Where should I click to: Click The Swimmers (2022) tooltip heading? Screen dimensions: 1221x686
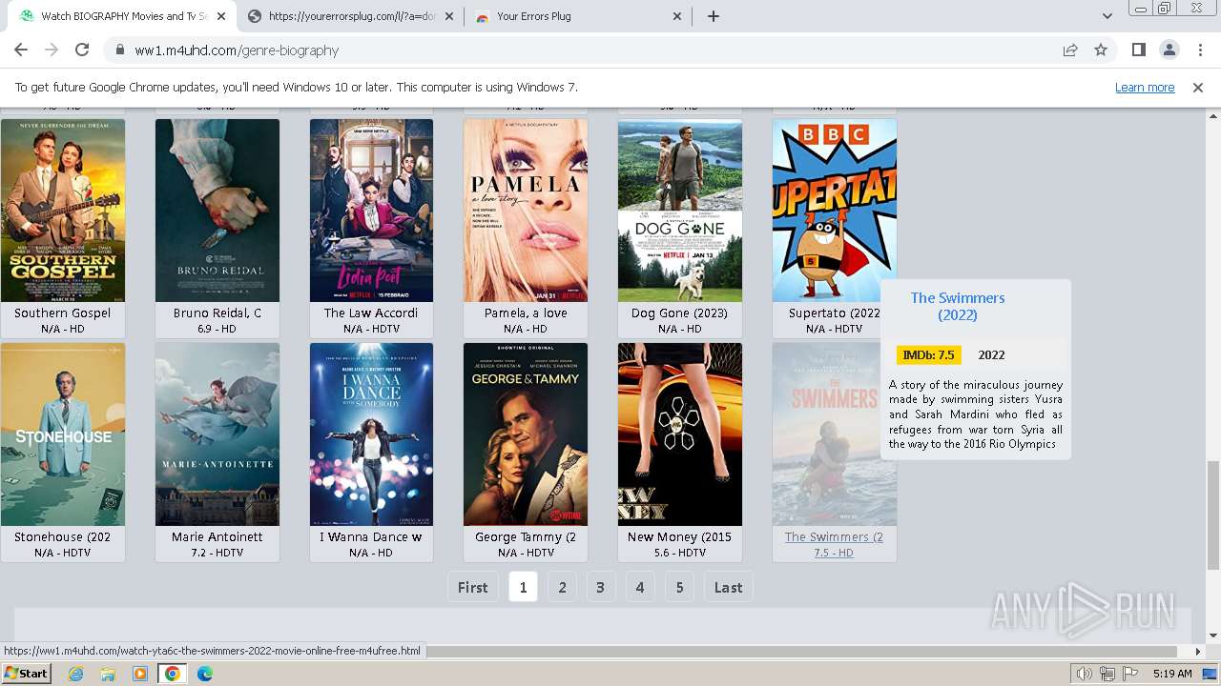pos(957,306)
